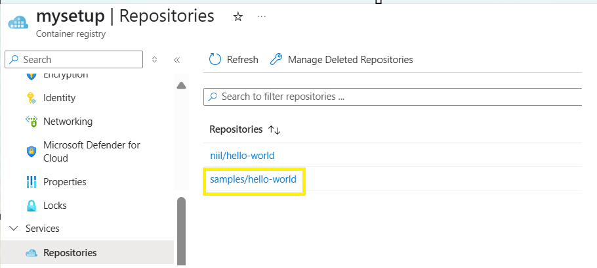Collapse the Services section chevron
Screen dimensions: 597x268
[x=14, y=229]
